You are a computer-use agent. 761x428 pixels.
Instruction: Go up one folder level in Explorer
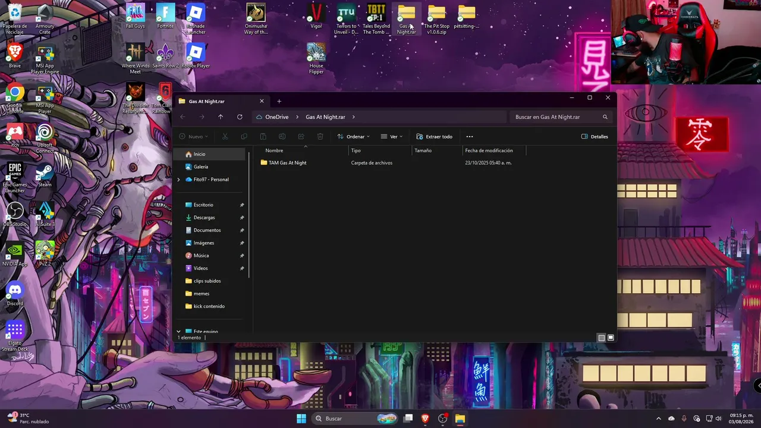pos(221,117)
